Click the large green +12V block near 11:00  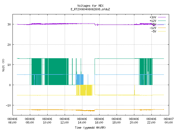pos(57,71)
